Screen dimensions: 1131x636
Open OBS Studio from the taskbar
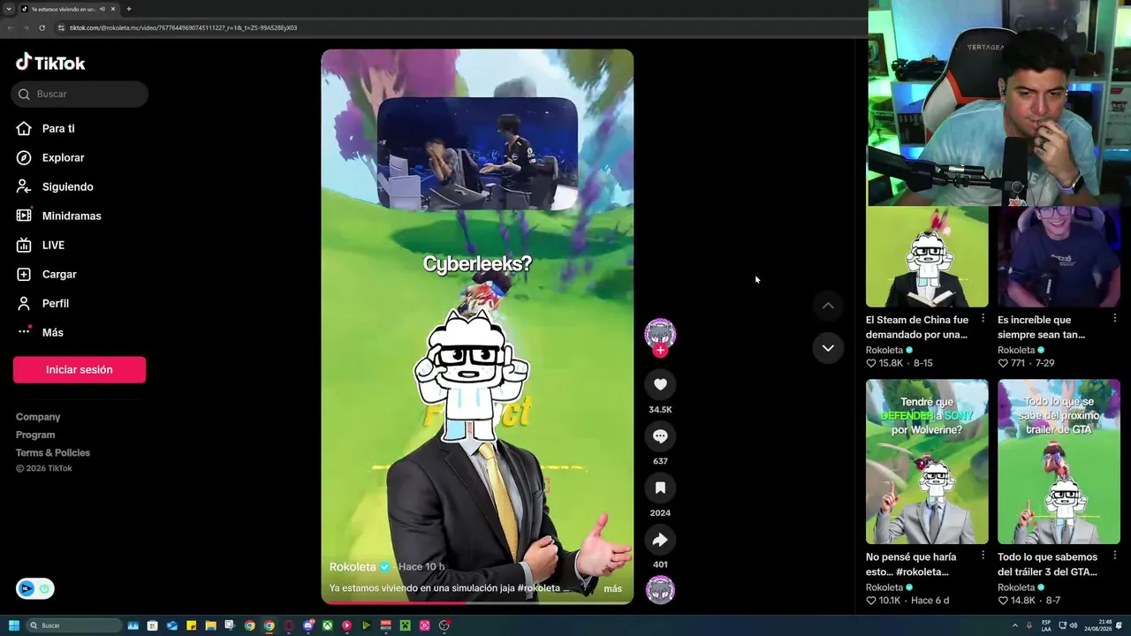coord(444,625)
